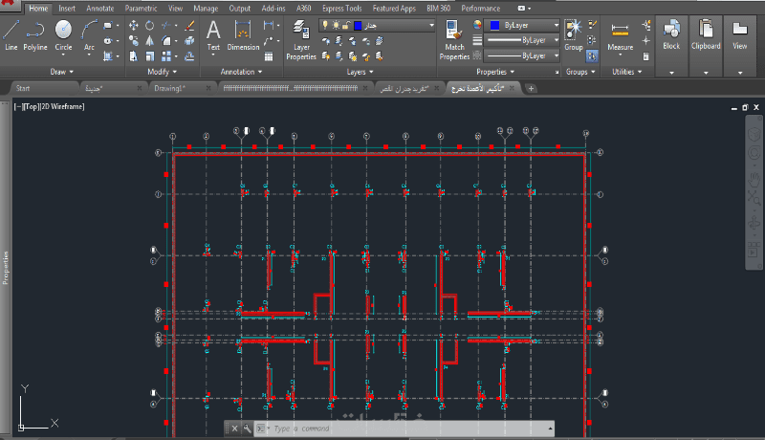Click the [2D Wireframe] visual style label
Viewport: 765px width, 440px height.
click(62, 106)
